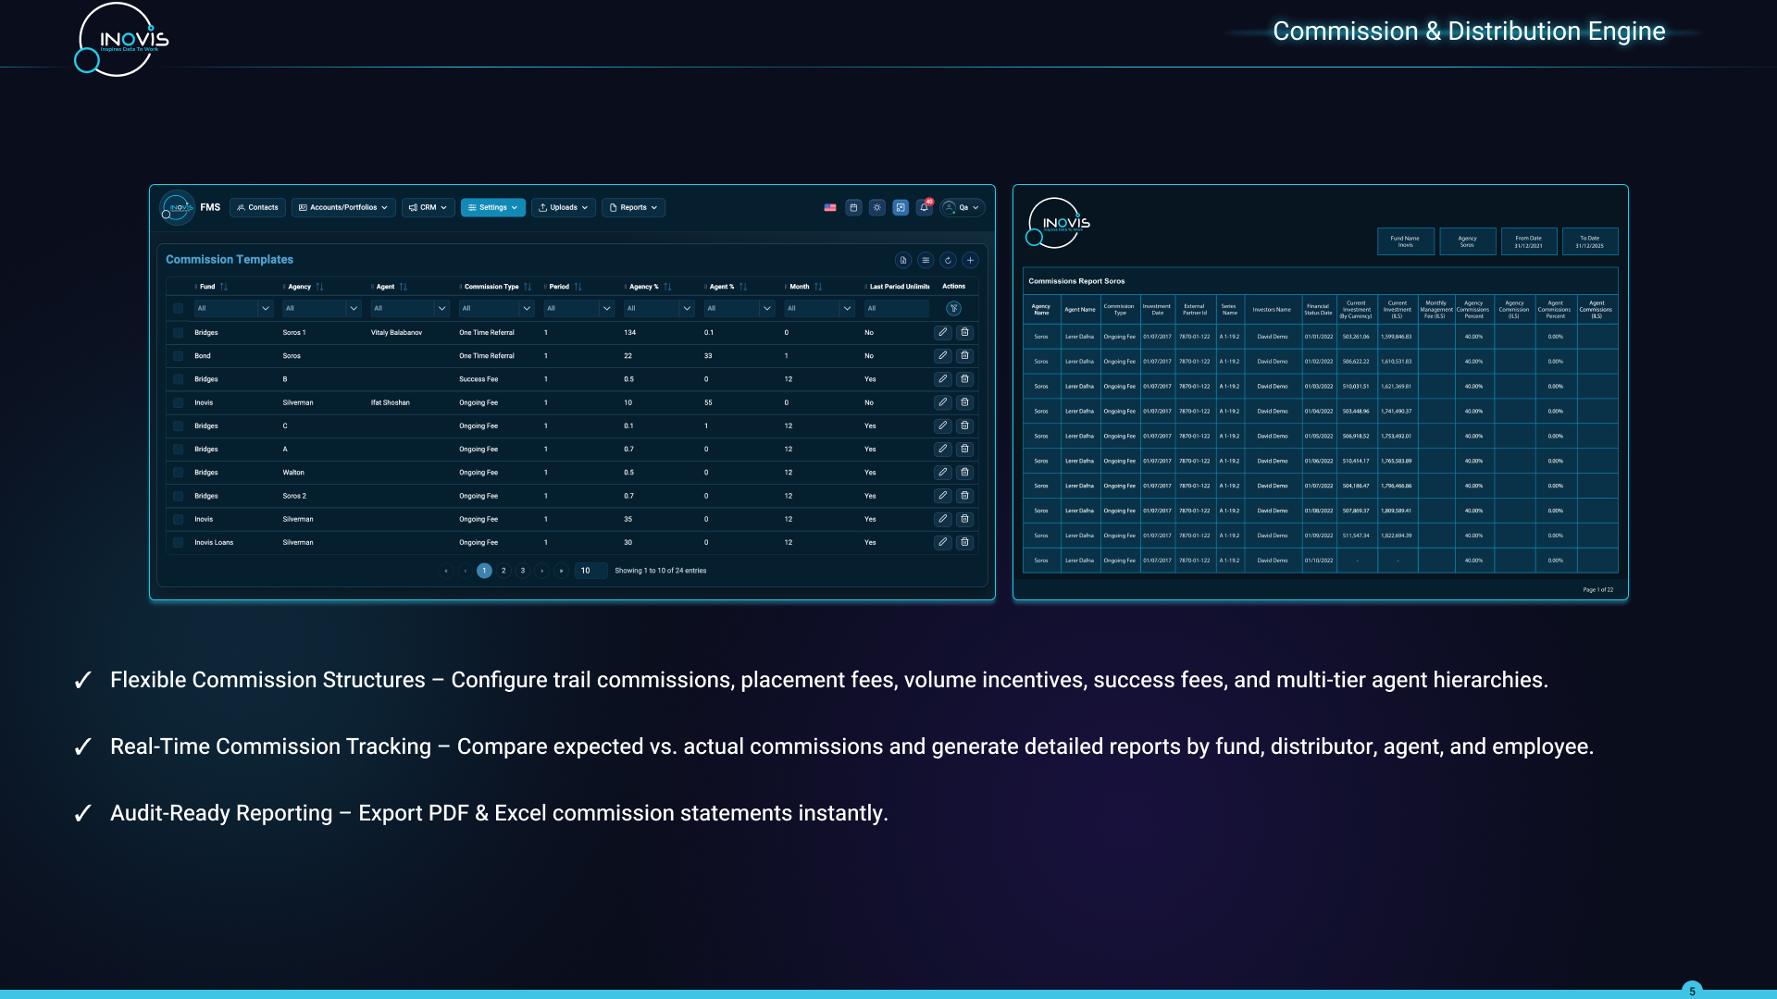Switch theme with the sun icon

click(876, 207)
